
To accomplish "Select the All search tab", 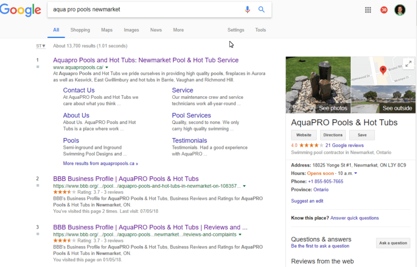I will (x=56, y=30).
